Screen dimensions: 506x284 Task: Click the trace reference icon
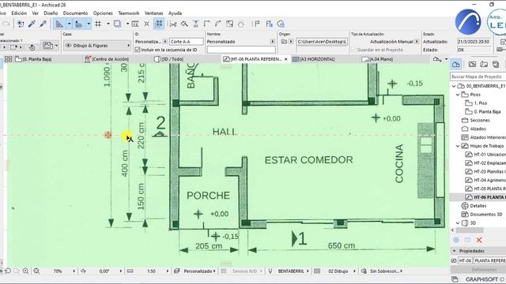coord(118,24)
